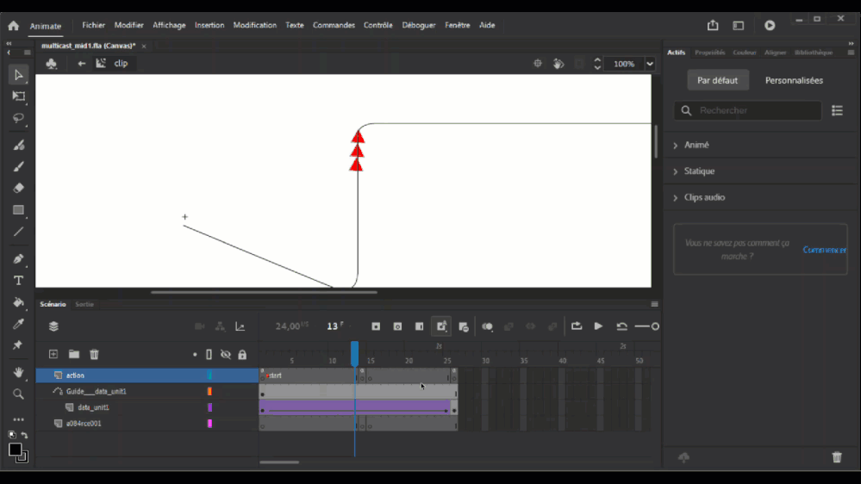Select the Selection arrow tool
The width and height of the screenshot is (861, 484).
[19, 75]
